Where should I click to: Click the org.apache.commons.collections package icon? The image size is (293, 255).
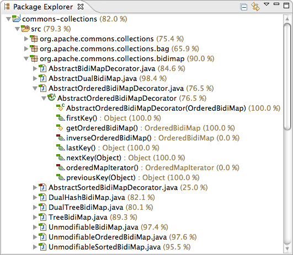click(x=34, y=39)
